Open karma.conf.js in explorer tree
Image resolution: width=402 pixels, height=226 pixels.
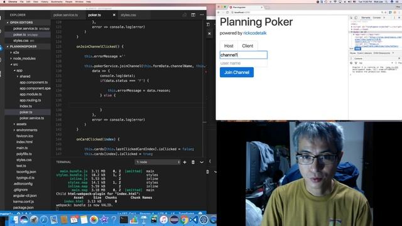point(24,202)
